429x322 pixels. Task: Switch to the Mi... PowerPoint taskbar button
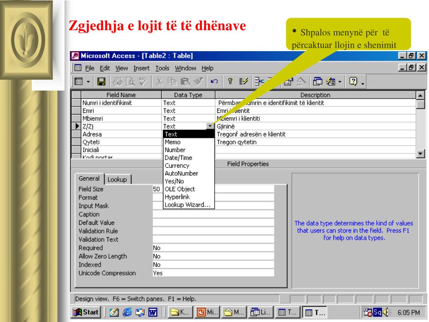pyautogui.click(x=207, y=312)
